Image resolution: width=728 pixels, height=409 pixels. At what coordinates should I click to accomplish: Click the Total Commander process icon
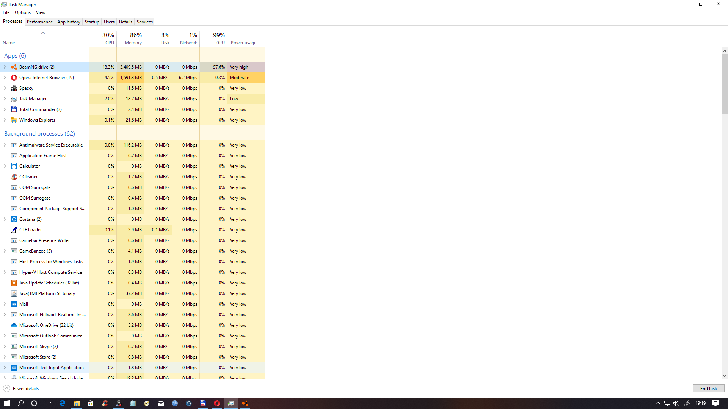point(14,109)
